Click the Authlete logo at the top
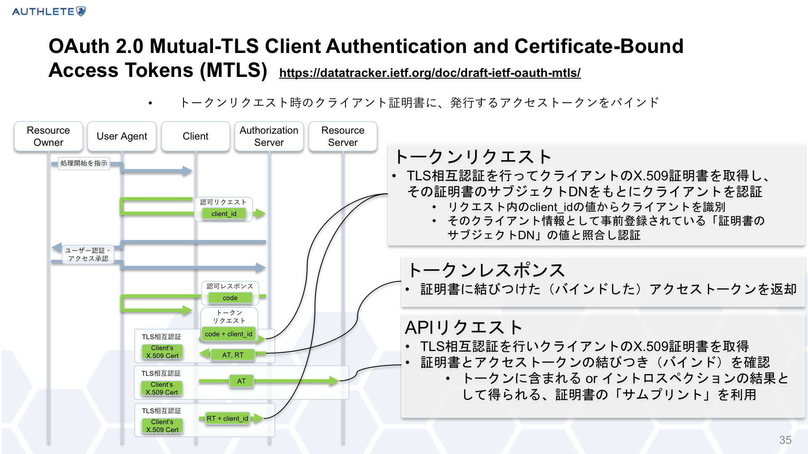Image resolution: width=808 pixels, height=454 pixels. [x=49, y=11]
